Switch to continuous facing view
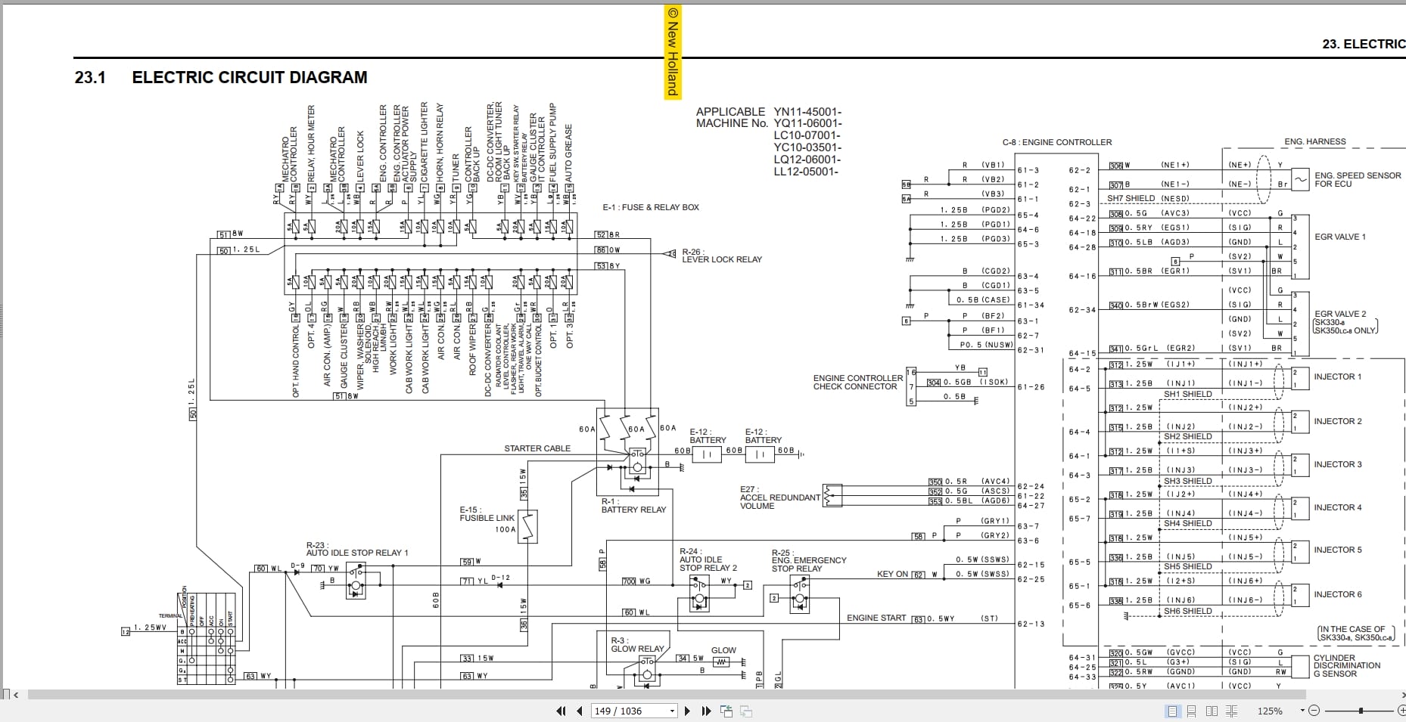The height and width of the screenshot is (722, 1406). pyautogui.click(x=1231, y=711)
